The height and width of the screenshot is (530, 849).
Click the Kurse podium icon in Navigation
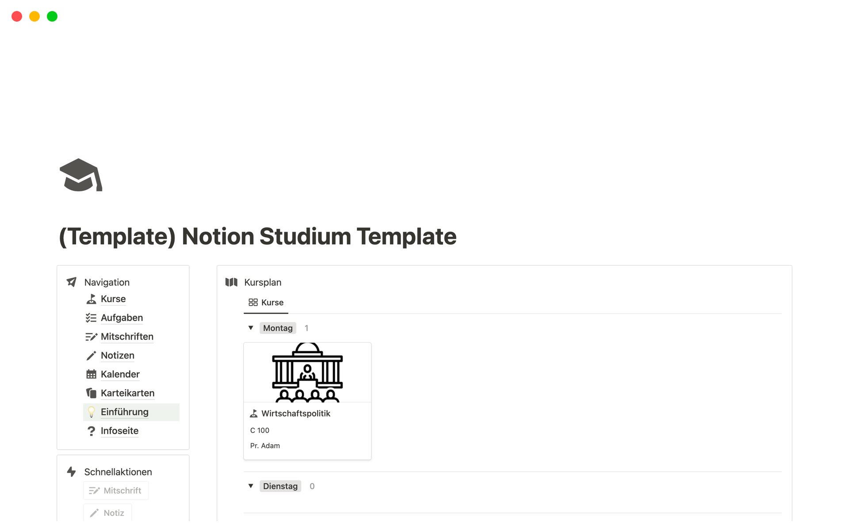point(91,299)
